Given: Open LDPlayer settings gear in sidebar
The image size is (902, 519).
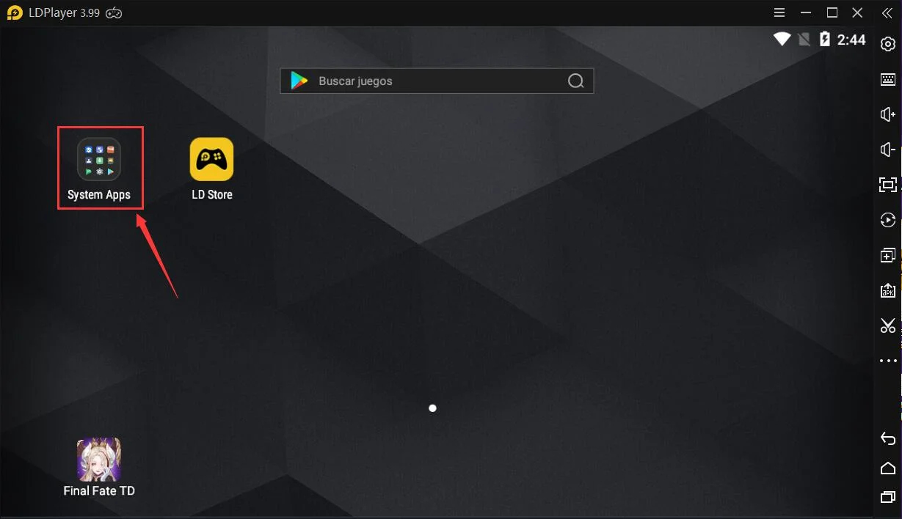Looking at the screenshot, I should (888, 44).
